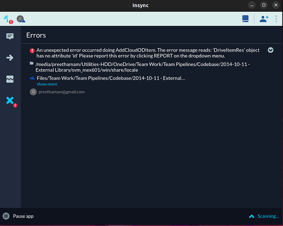Viewport: 283px width, 226px height.
Task: Open the connectivity status icon with error badge
Action: (x=8, y=19)
